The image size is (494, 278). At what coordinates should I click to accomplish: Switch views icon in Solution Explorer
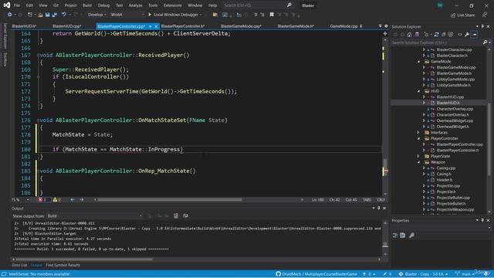pos(417,34)
